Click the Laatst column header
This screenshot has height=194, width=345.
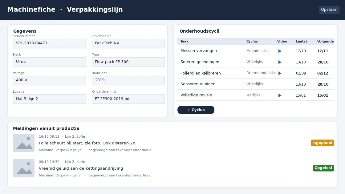pos(301,41)
